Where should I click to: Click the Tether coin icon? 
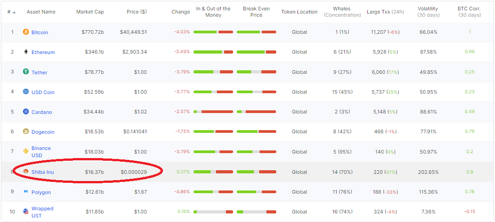point(26,72)
